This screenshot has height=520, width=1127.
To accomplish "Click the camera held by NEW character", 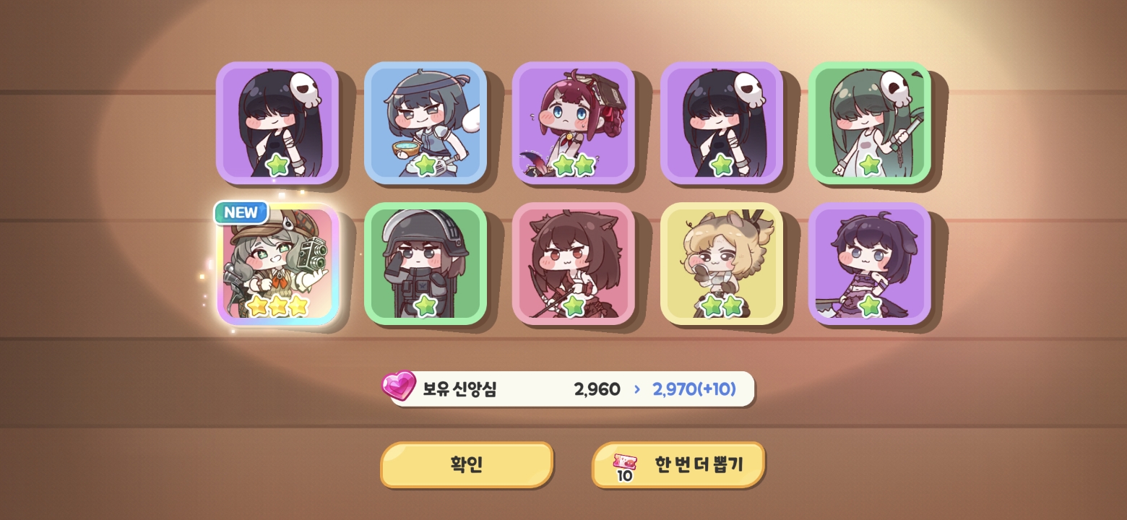I will click(x=312, y=255).
